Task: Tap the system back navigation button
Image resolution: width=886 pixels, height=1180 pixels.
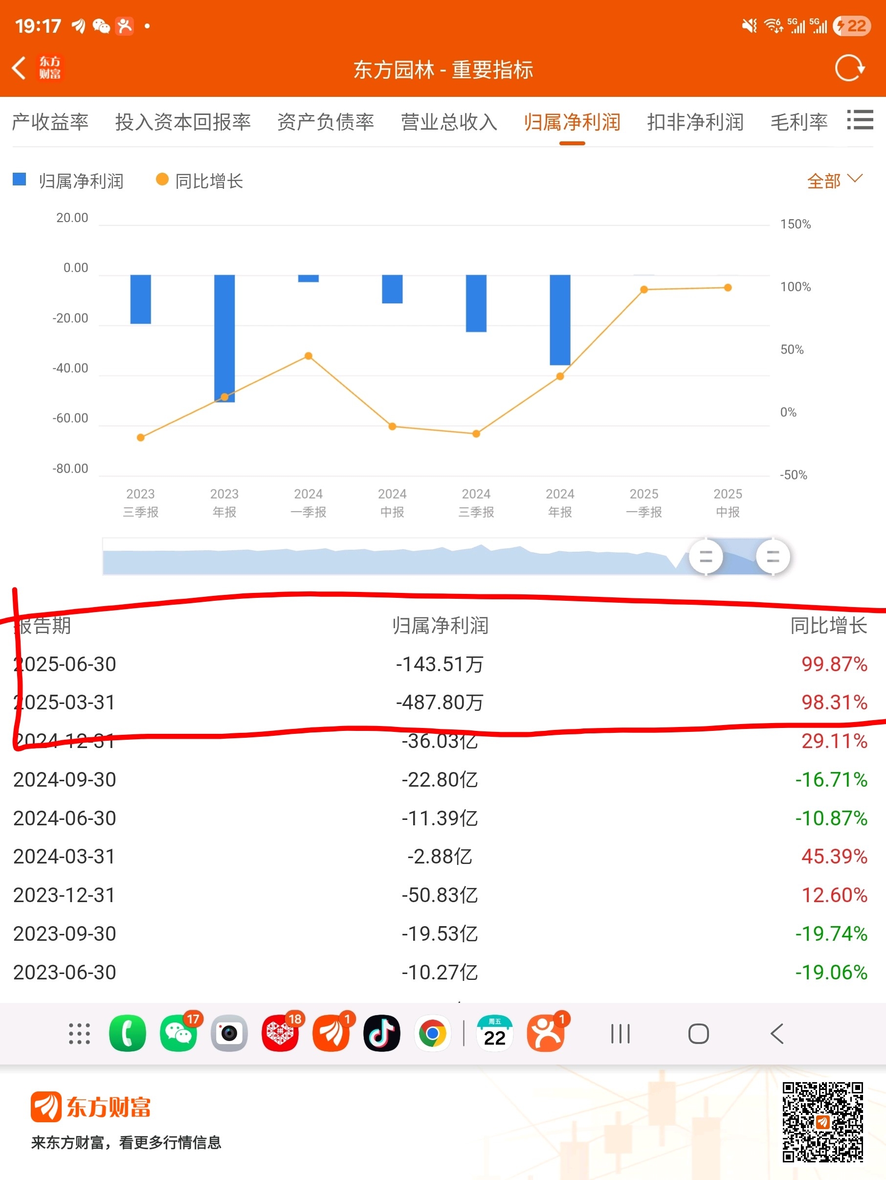Action: 777,1034
